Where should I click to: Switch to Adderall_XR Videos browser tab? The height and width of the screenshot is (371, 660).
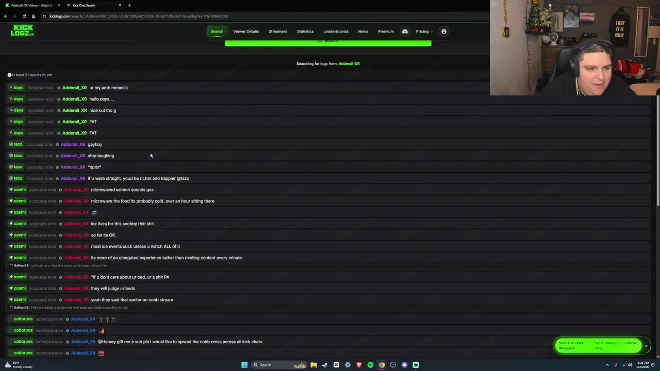[x=32, y=5]
